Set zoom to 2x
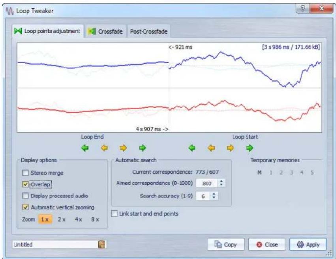 coord(62,220)
